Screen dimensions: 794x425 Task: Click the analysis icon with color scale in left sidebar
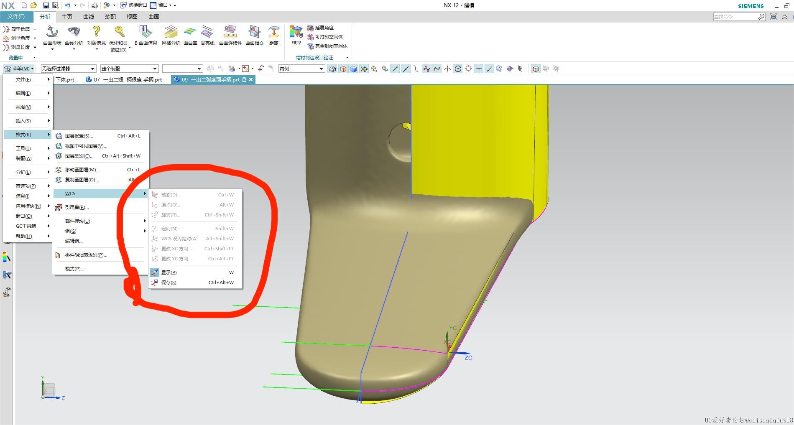click(7, 257)
